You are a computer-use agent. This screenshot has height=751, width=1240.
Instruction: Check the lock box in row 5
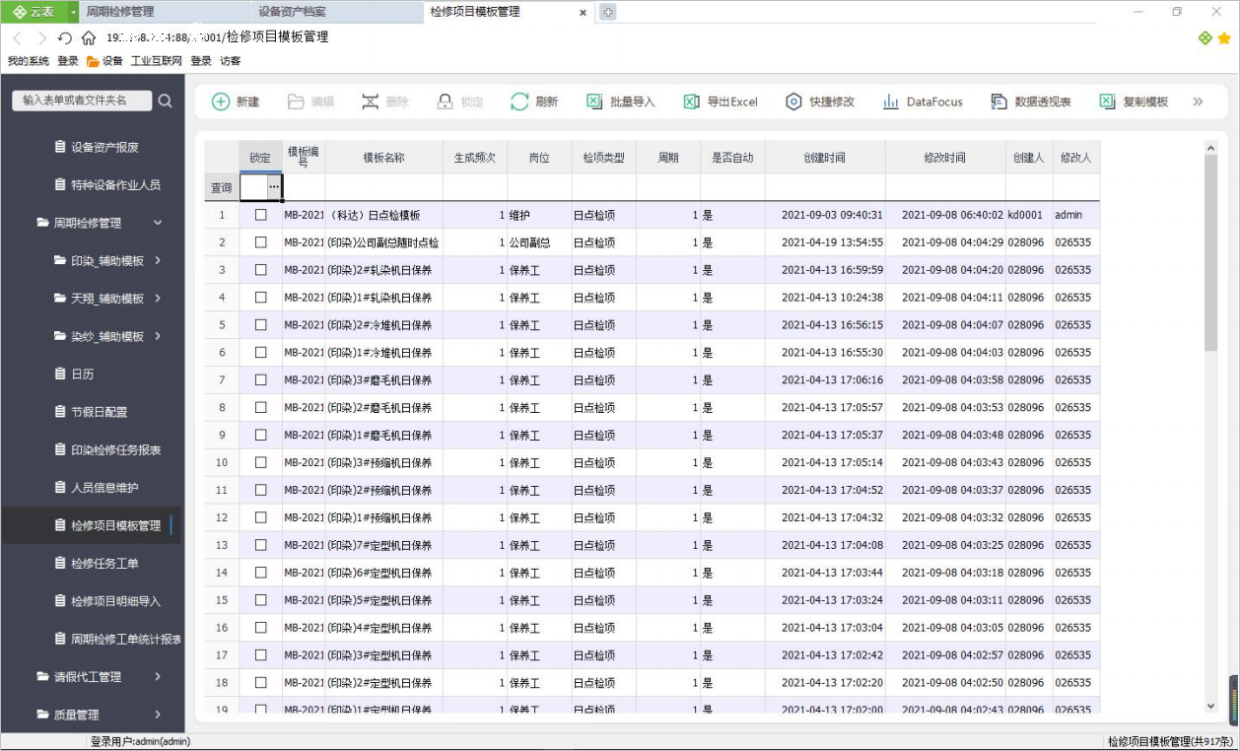click(x=261, y=324)
